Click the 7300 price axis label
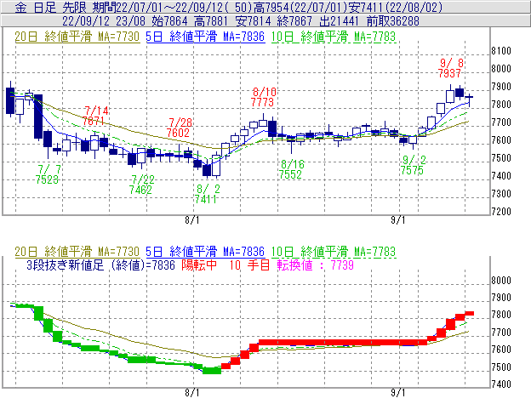This screenshot has width=531, height=404. (501, 194)
